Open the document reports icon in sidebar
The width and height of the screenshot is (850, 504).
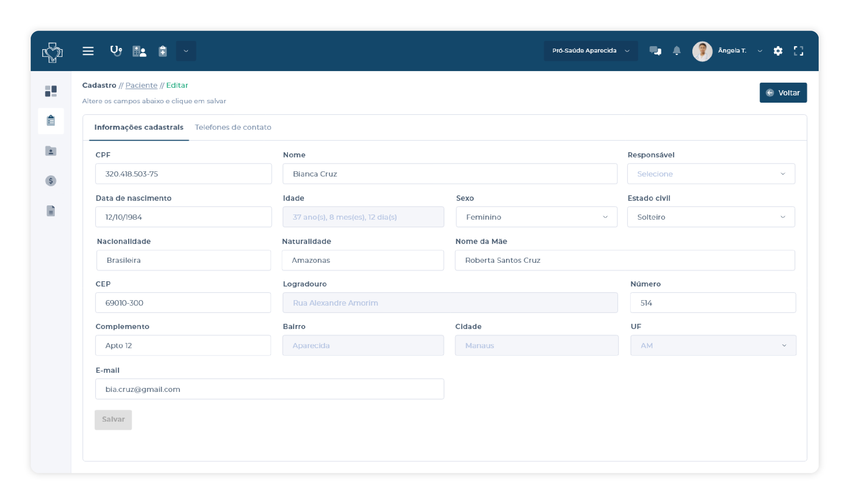click(x=51, y=211)
